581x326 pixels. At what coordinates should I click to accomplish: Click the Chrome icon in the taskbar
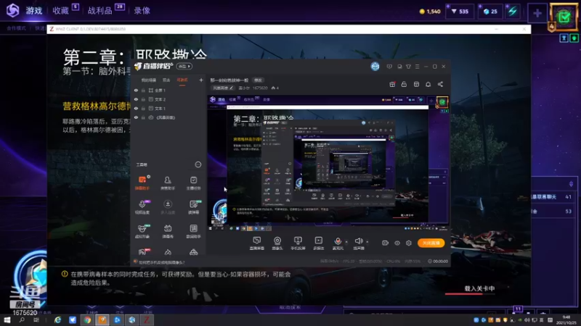[87, 319]
